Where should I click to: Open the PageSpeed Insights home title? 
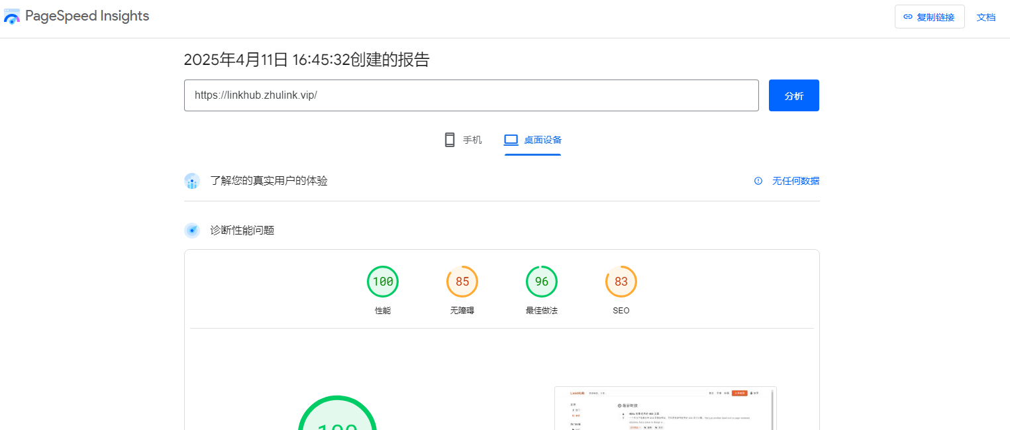pyautogui.click(x=87, y=17)
